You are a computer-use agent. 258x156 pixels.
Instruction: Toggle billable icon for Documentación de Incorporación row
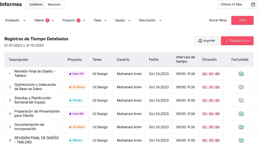pyautogui.click(x=241, y=127)
